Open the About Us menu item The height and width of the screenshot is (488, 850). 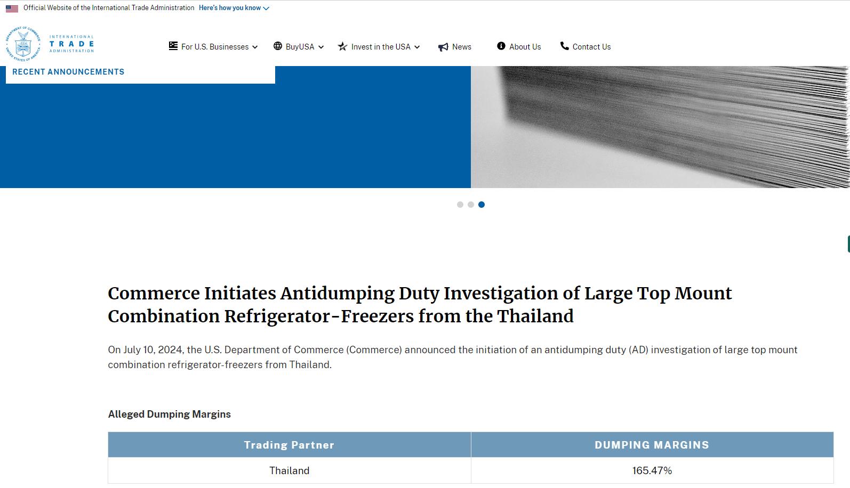(525, 47)
